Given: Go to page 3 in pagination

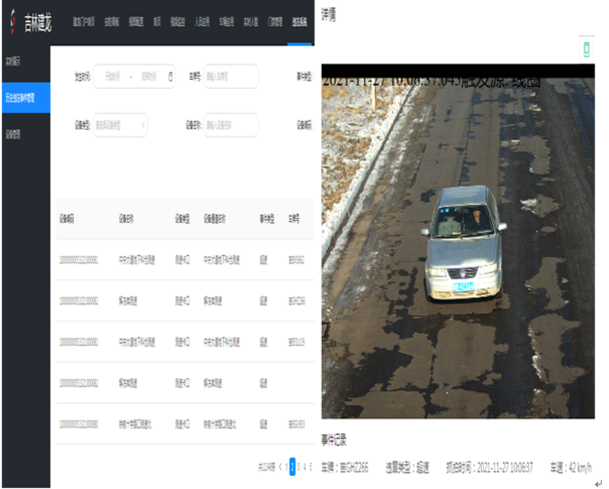Looking at the screenshot, I should (x=300, y=465).
